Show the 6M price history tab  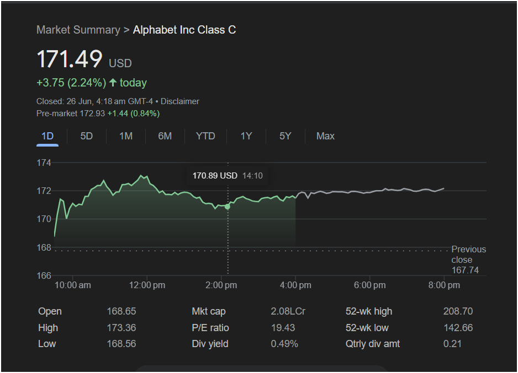point(165,136)
